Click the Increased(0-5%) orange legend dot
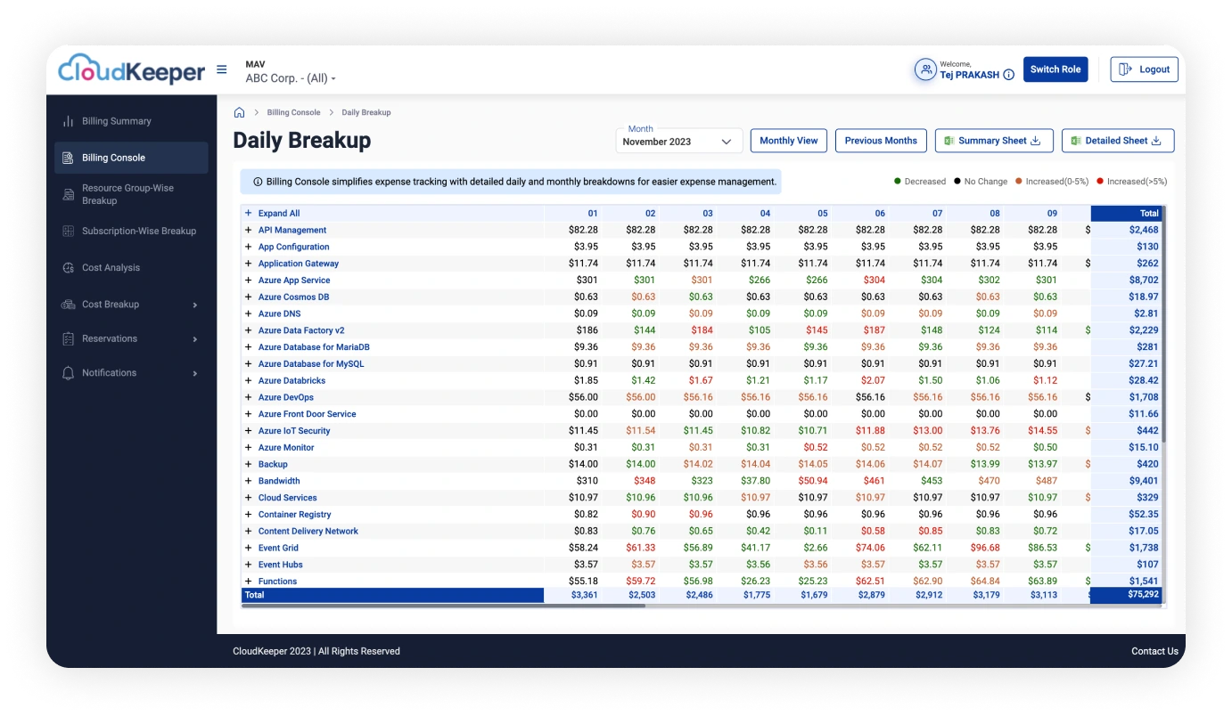The width and height of the screenshot is (1232, 716). (x=1018, y=182)
